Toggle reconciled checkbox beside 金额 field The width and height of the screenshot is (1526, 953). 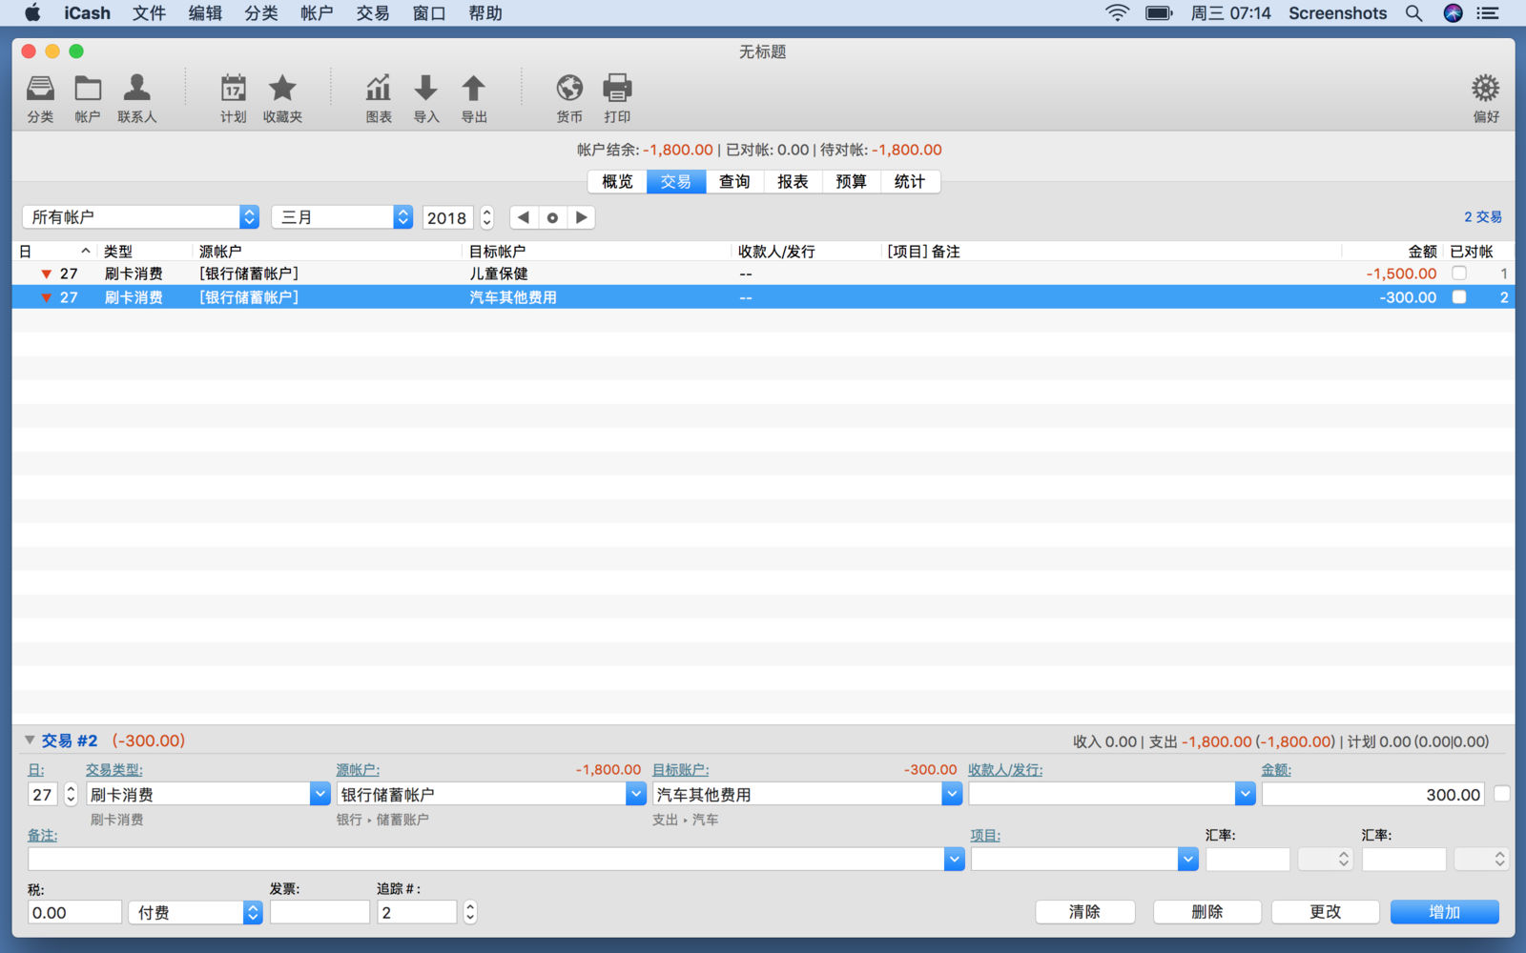(x=1502, y=794)
